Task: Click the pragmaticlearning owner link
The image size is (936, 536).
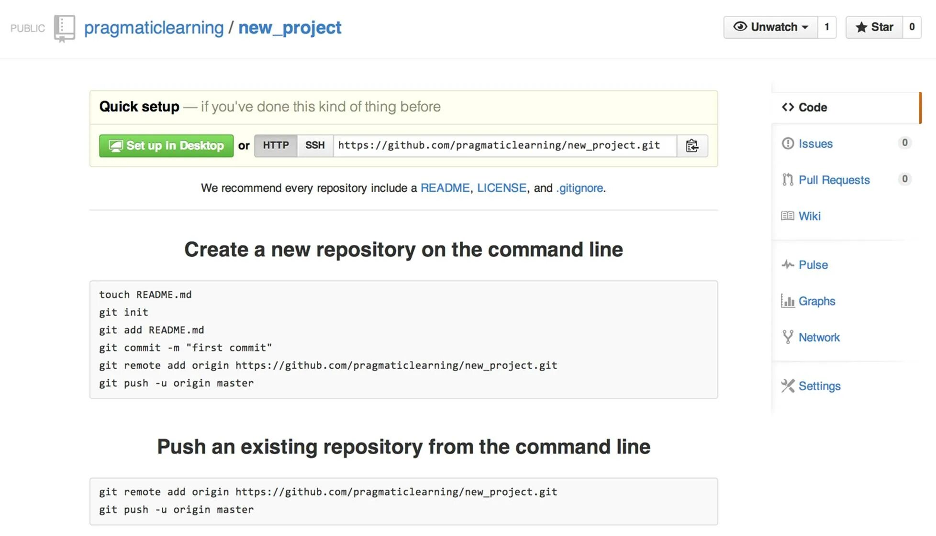Action: tap(154, 28)
